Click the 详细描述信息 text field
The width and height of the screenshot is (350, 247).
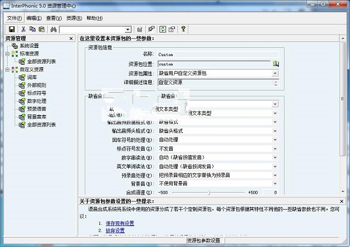[x=215, y=82]
